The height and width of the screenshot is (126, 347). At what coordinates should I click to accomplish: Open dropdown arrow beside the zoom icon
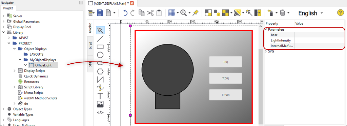(x=189, y=13)
